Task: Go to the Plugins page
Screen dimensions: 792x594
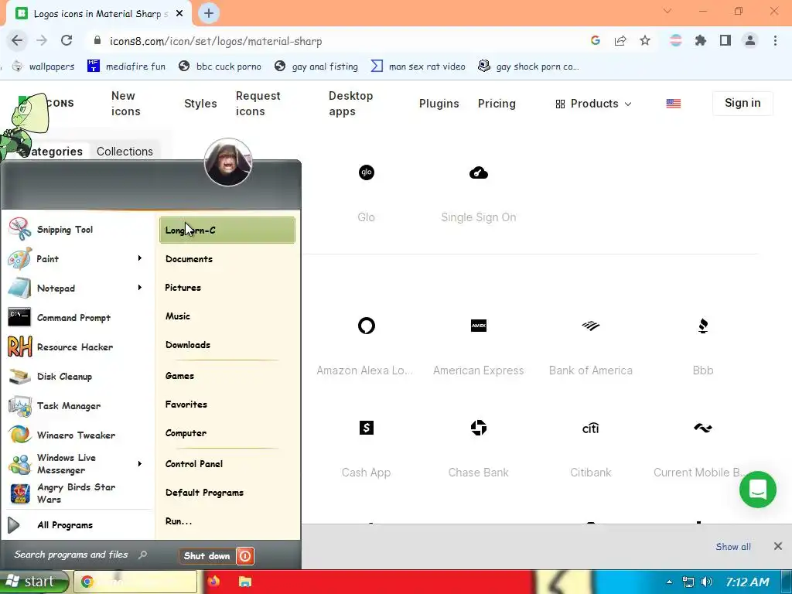Action: click(439, 104)
